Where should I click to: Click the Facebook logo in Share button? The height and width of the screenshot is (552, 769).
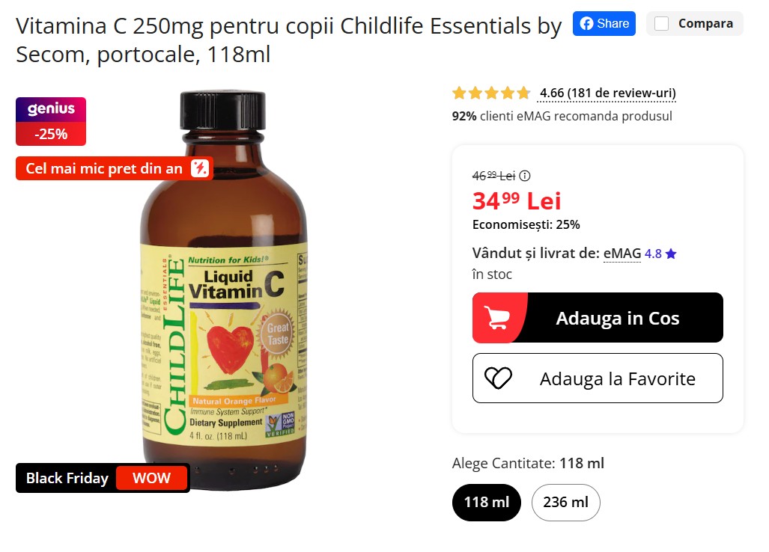(x=587, y=23)
